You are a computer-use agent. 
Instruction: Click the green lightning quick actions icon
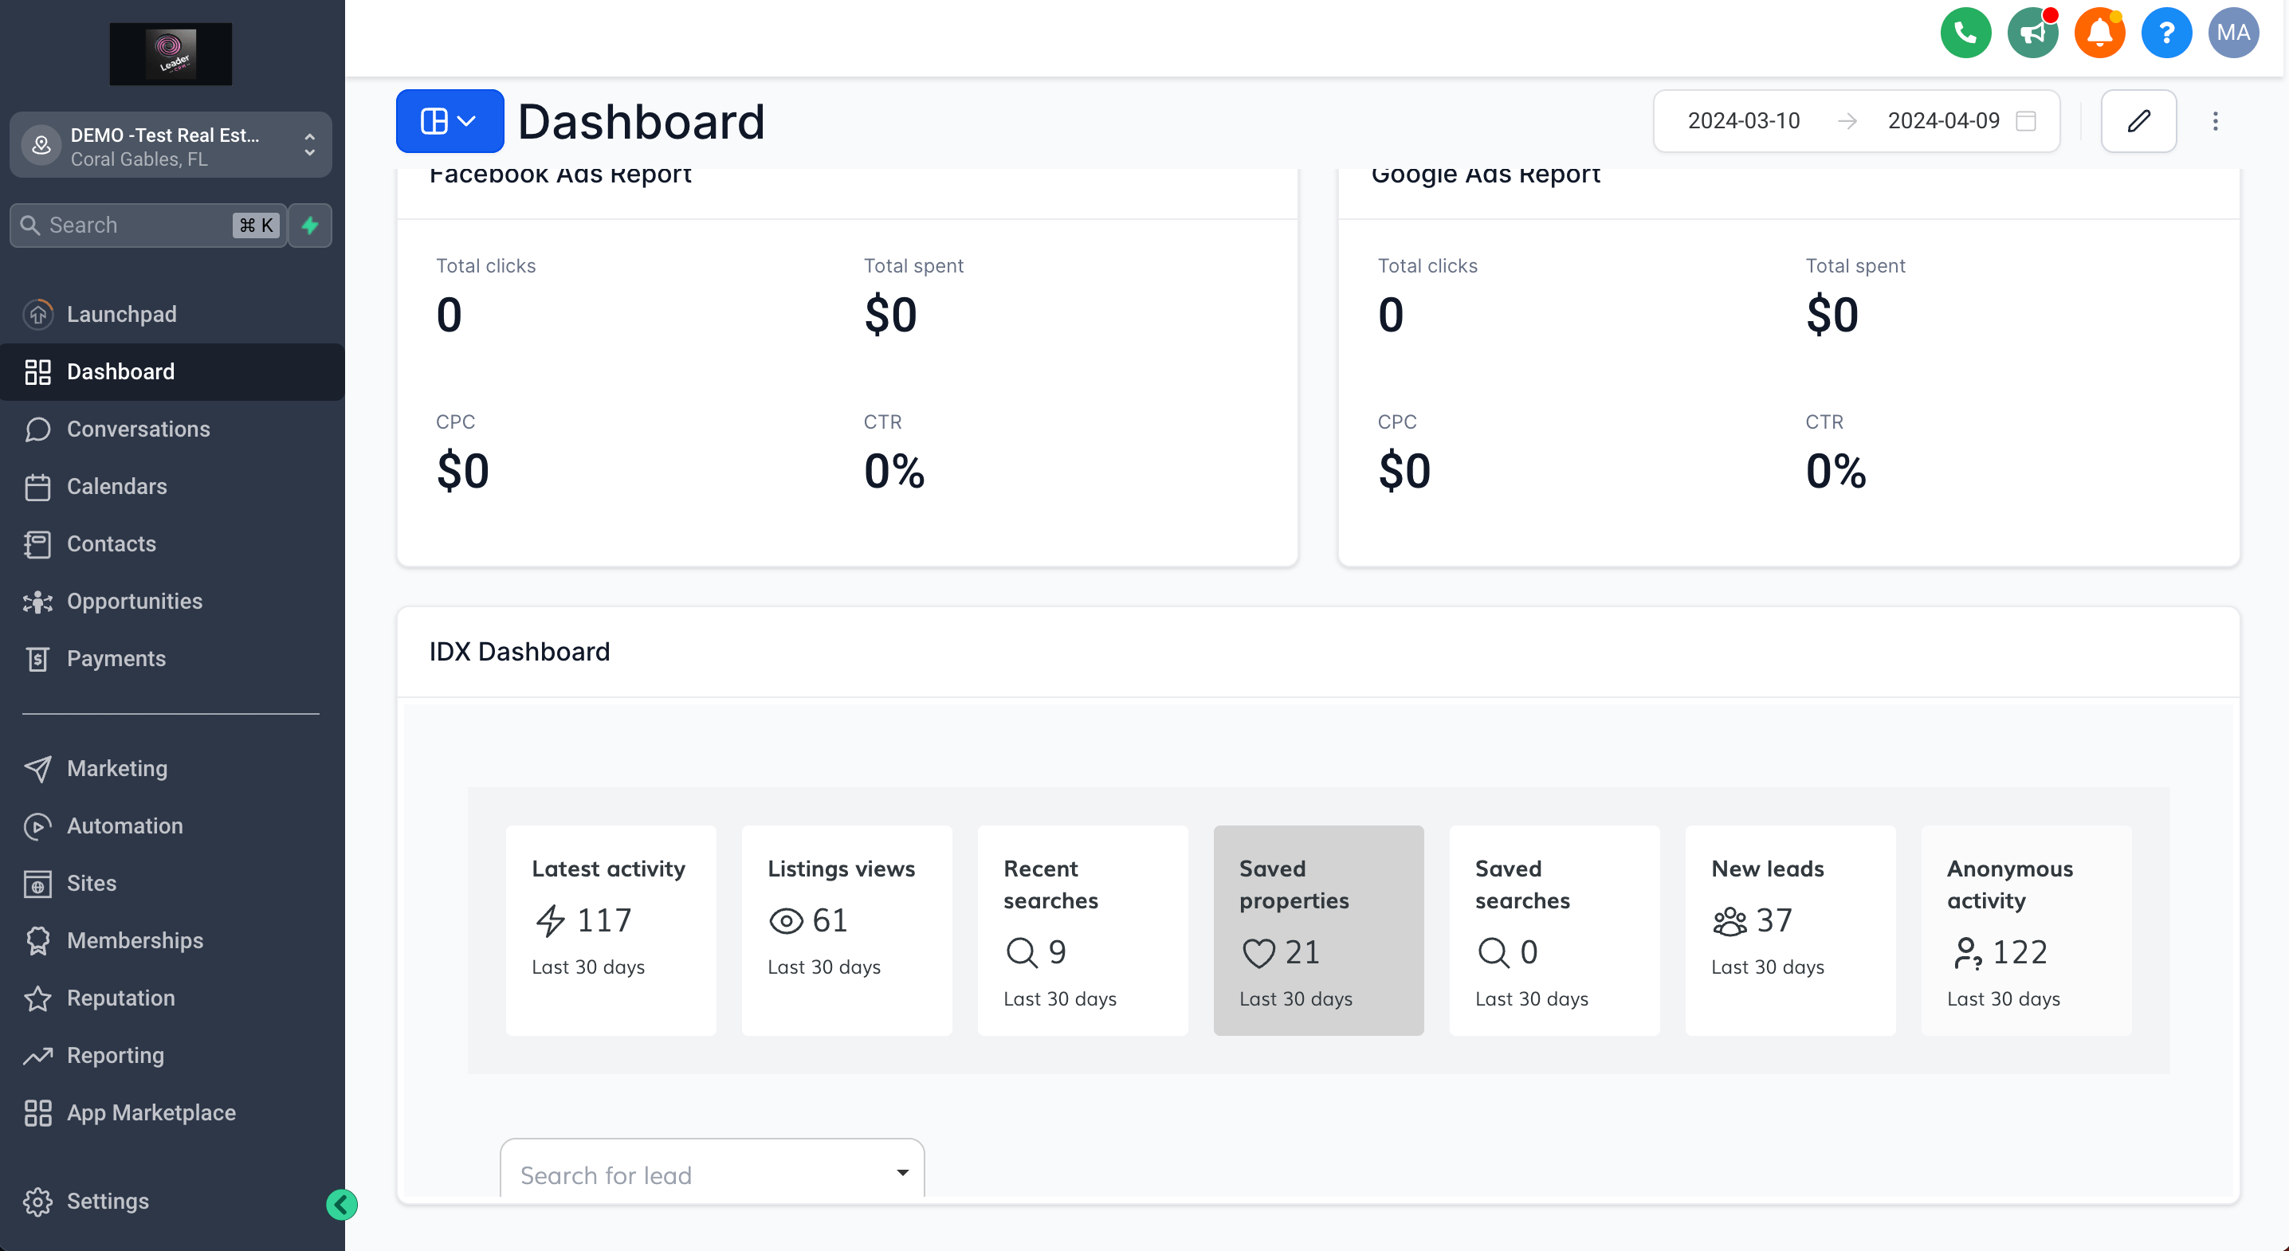tap(310, 225)
